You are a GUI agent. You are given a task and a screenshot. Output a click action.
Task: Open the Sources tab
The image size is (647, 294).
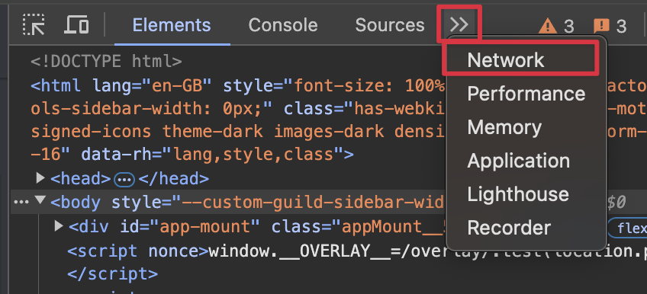(390, 25)
